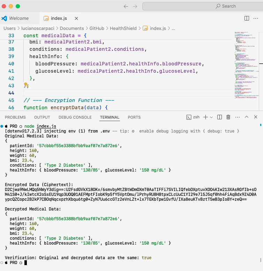
Task: Click 'bloodPressure:' key on line 40
Action: pyautogui.click(x=57, y=64)
